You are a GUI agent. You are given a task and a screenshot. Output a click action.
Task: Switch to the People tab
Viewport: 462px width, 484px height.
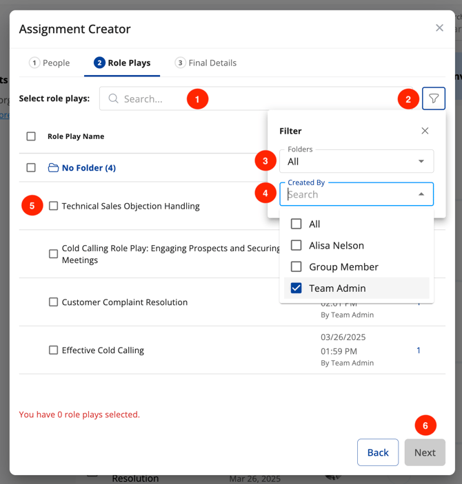[x=50, y=63]
